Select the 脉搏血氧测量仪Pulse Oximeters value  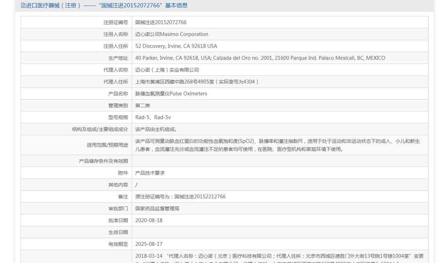pyautogui.click(x=171, y=94)
